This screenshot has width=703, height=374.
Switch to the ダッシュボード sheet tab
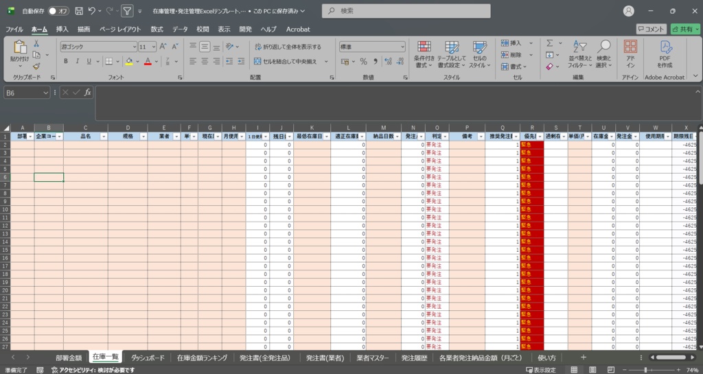148,358
